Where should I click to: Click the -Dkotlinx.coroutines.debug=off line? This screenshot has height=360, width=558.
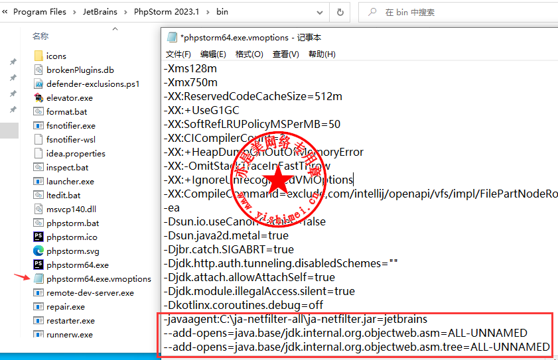(x=243, y=305)
